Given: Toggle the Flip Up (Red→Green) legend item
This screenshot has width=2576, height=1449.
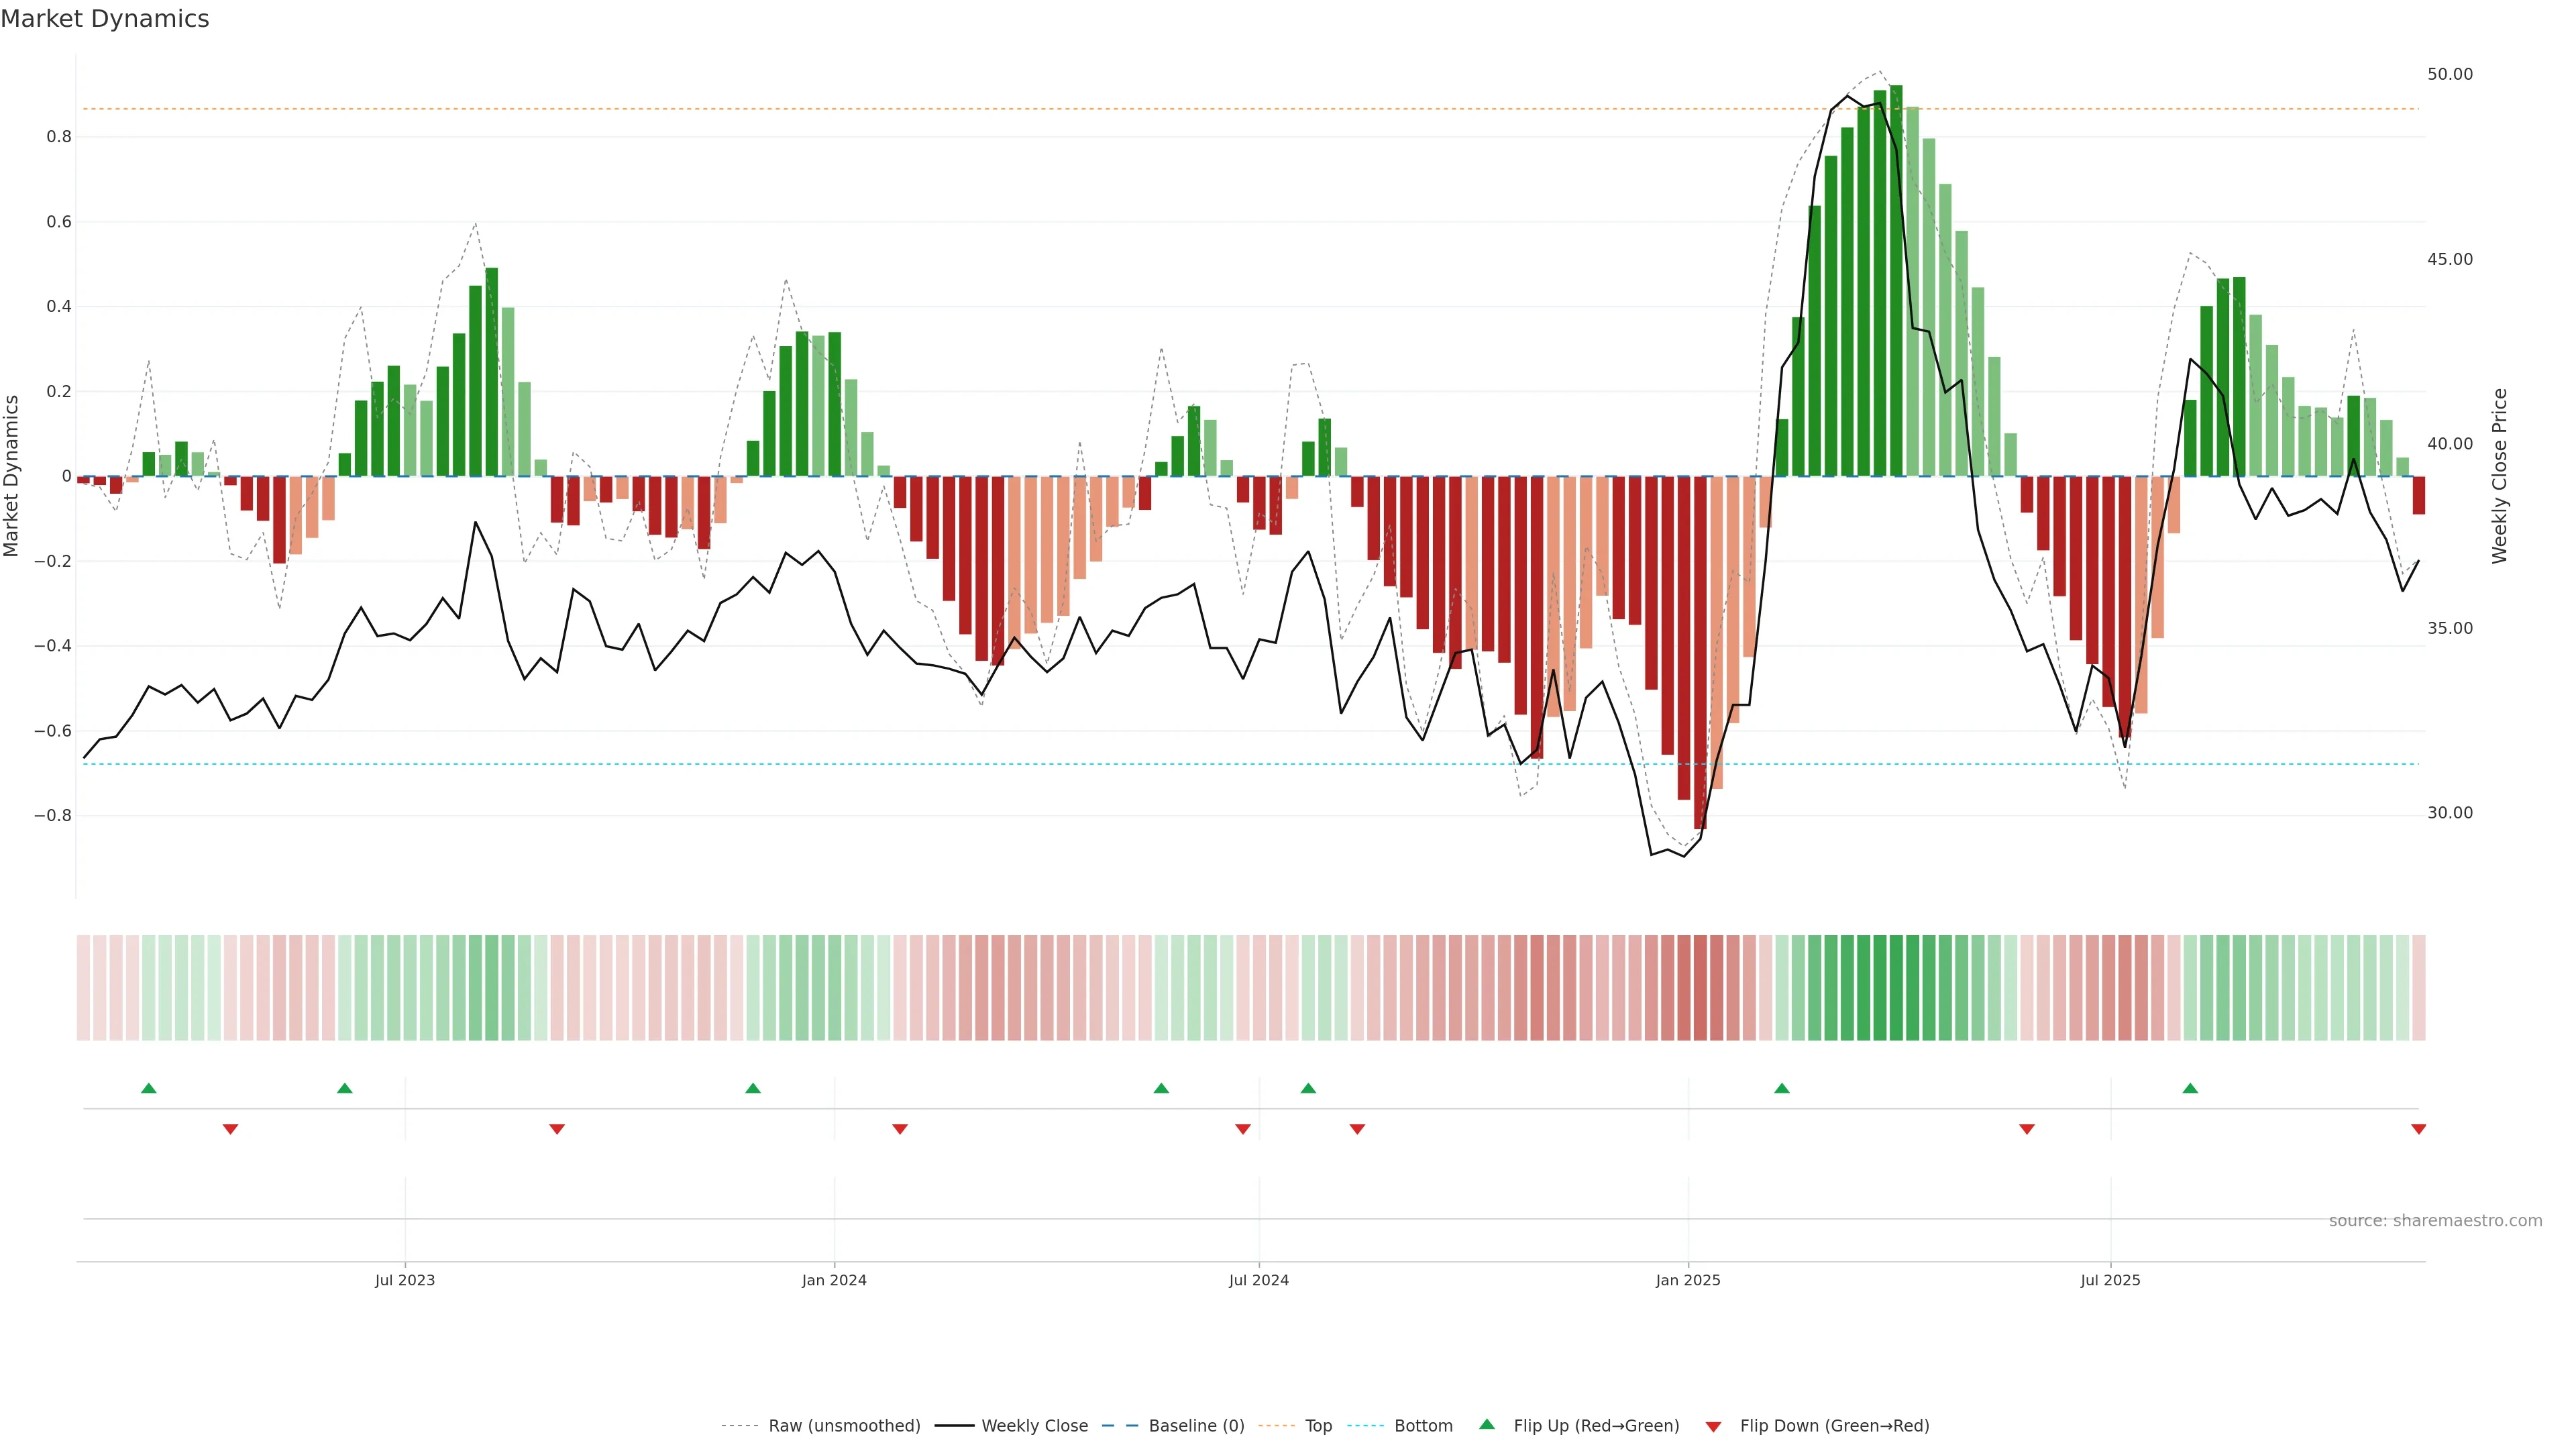Looking at the screenshot, I should (x=1596, y=1426).
